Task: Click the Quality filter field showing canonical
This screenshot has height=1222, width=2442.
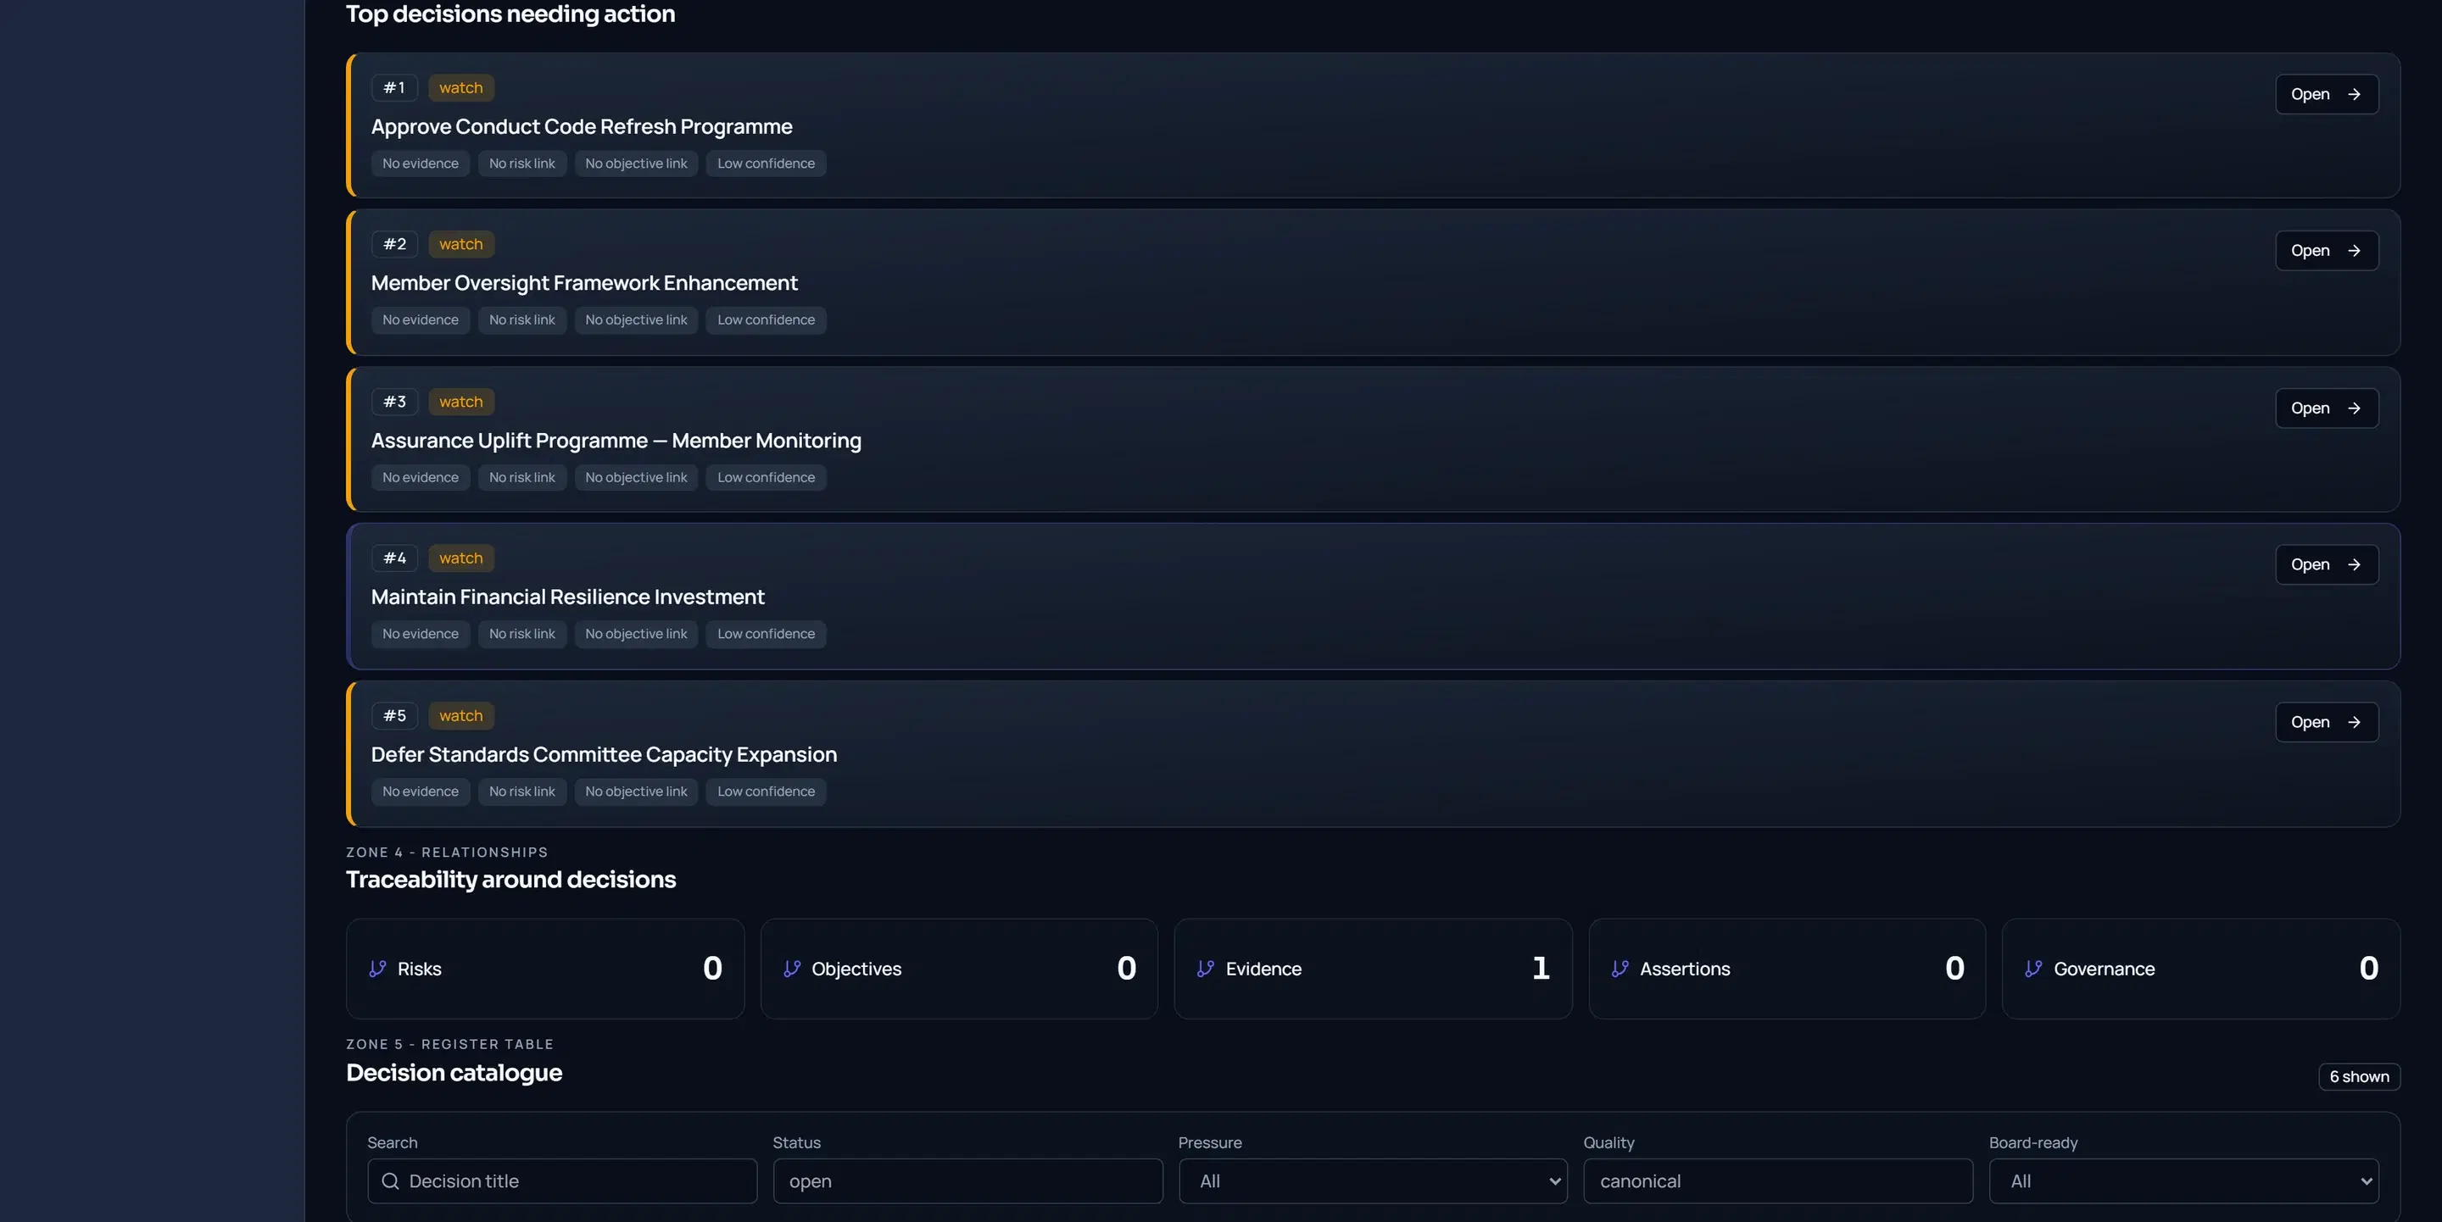Action: pos(1777,1180)
